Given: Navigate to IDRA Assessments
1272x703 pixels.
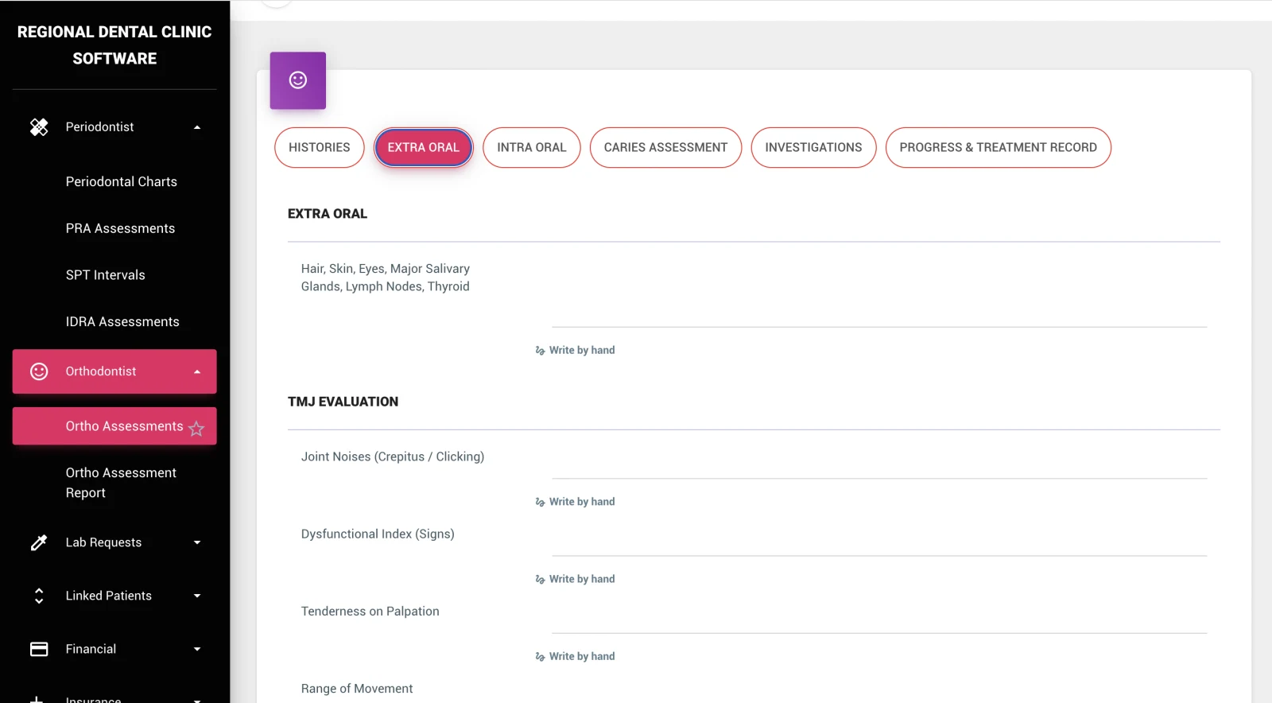Looking at the screenshot, I should [122, 322].
